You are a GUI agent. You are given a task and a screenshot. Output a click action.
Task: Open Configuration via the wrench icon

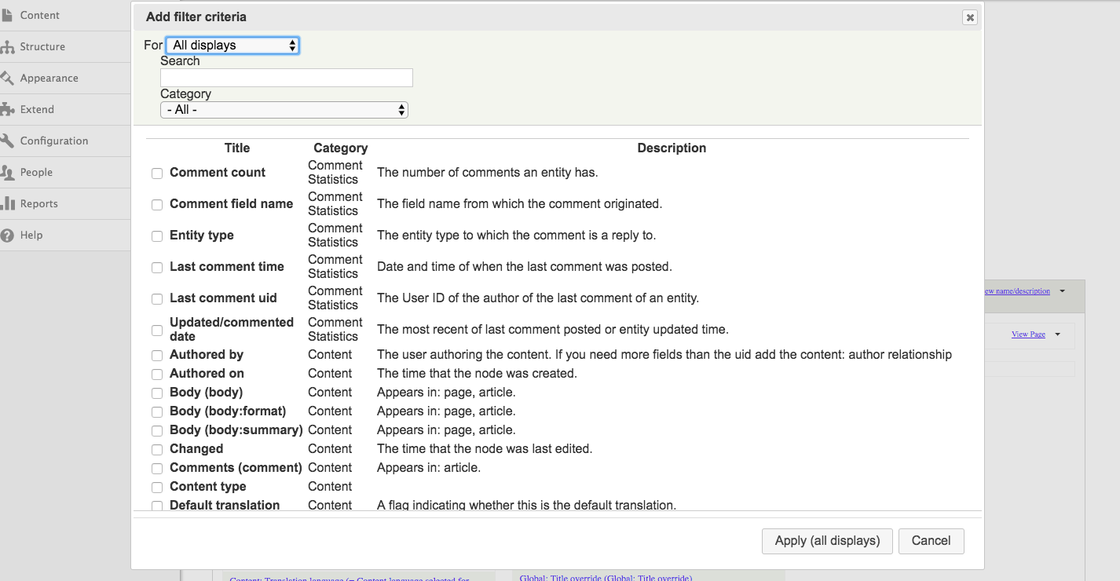pos(7,141)
